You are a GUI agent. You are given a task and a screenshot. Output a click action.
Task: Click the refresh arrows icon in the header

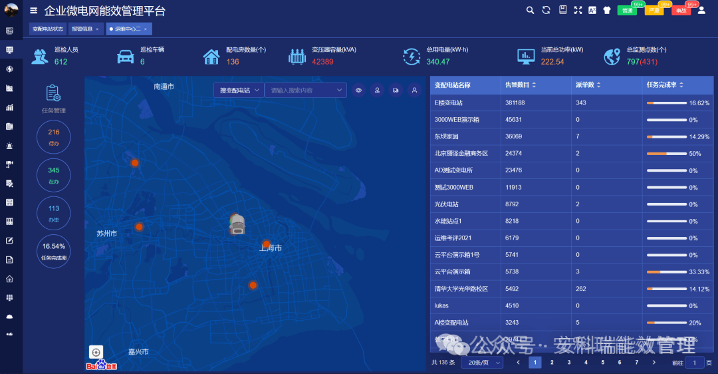point(546,10)
